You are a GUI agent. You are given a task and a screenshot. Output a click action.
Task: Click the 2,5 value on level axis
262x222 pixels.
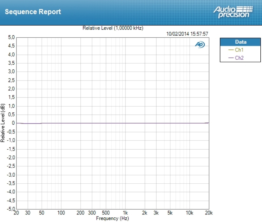tap(12, 80)
